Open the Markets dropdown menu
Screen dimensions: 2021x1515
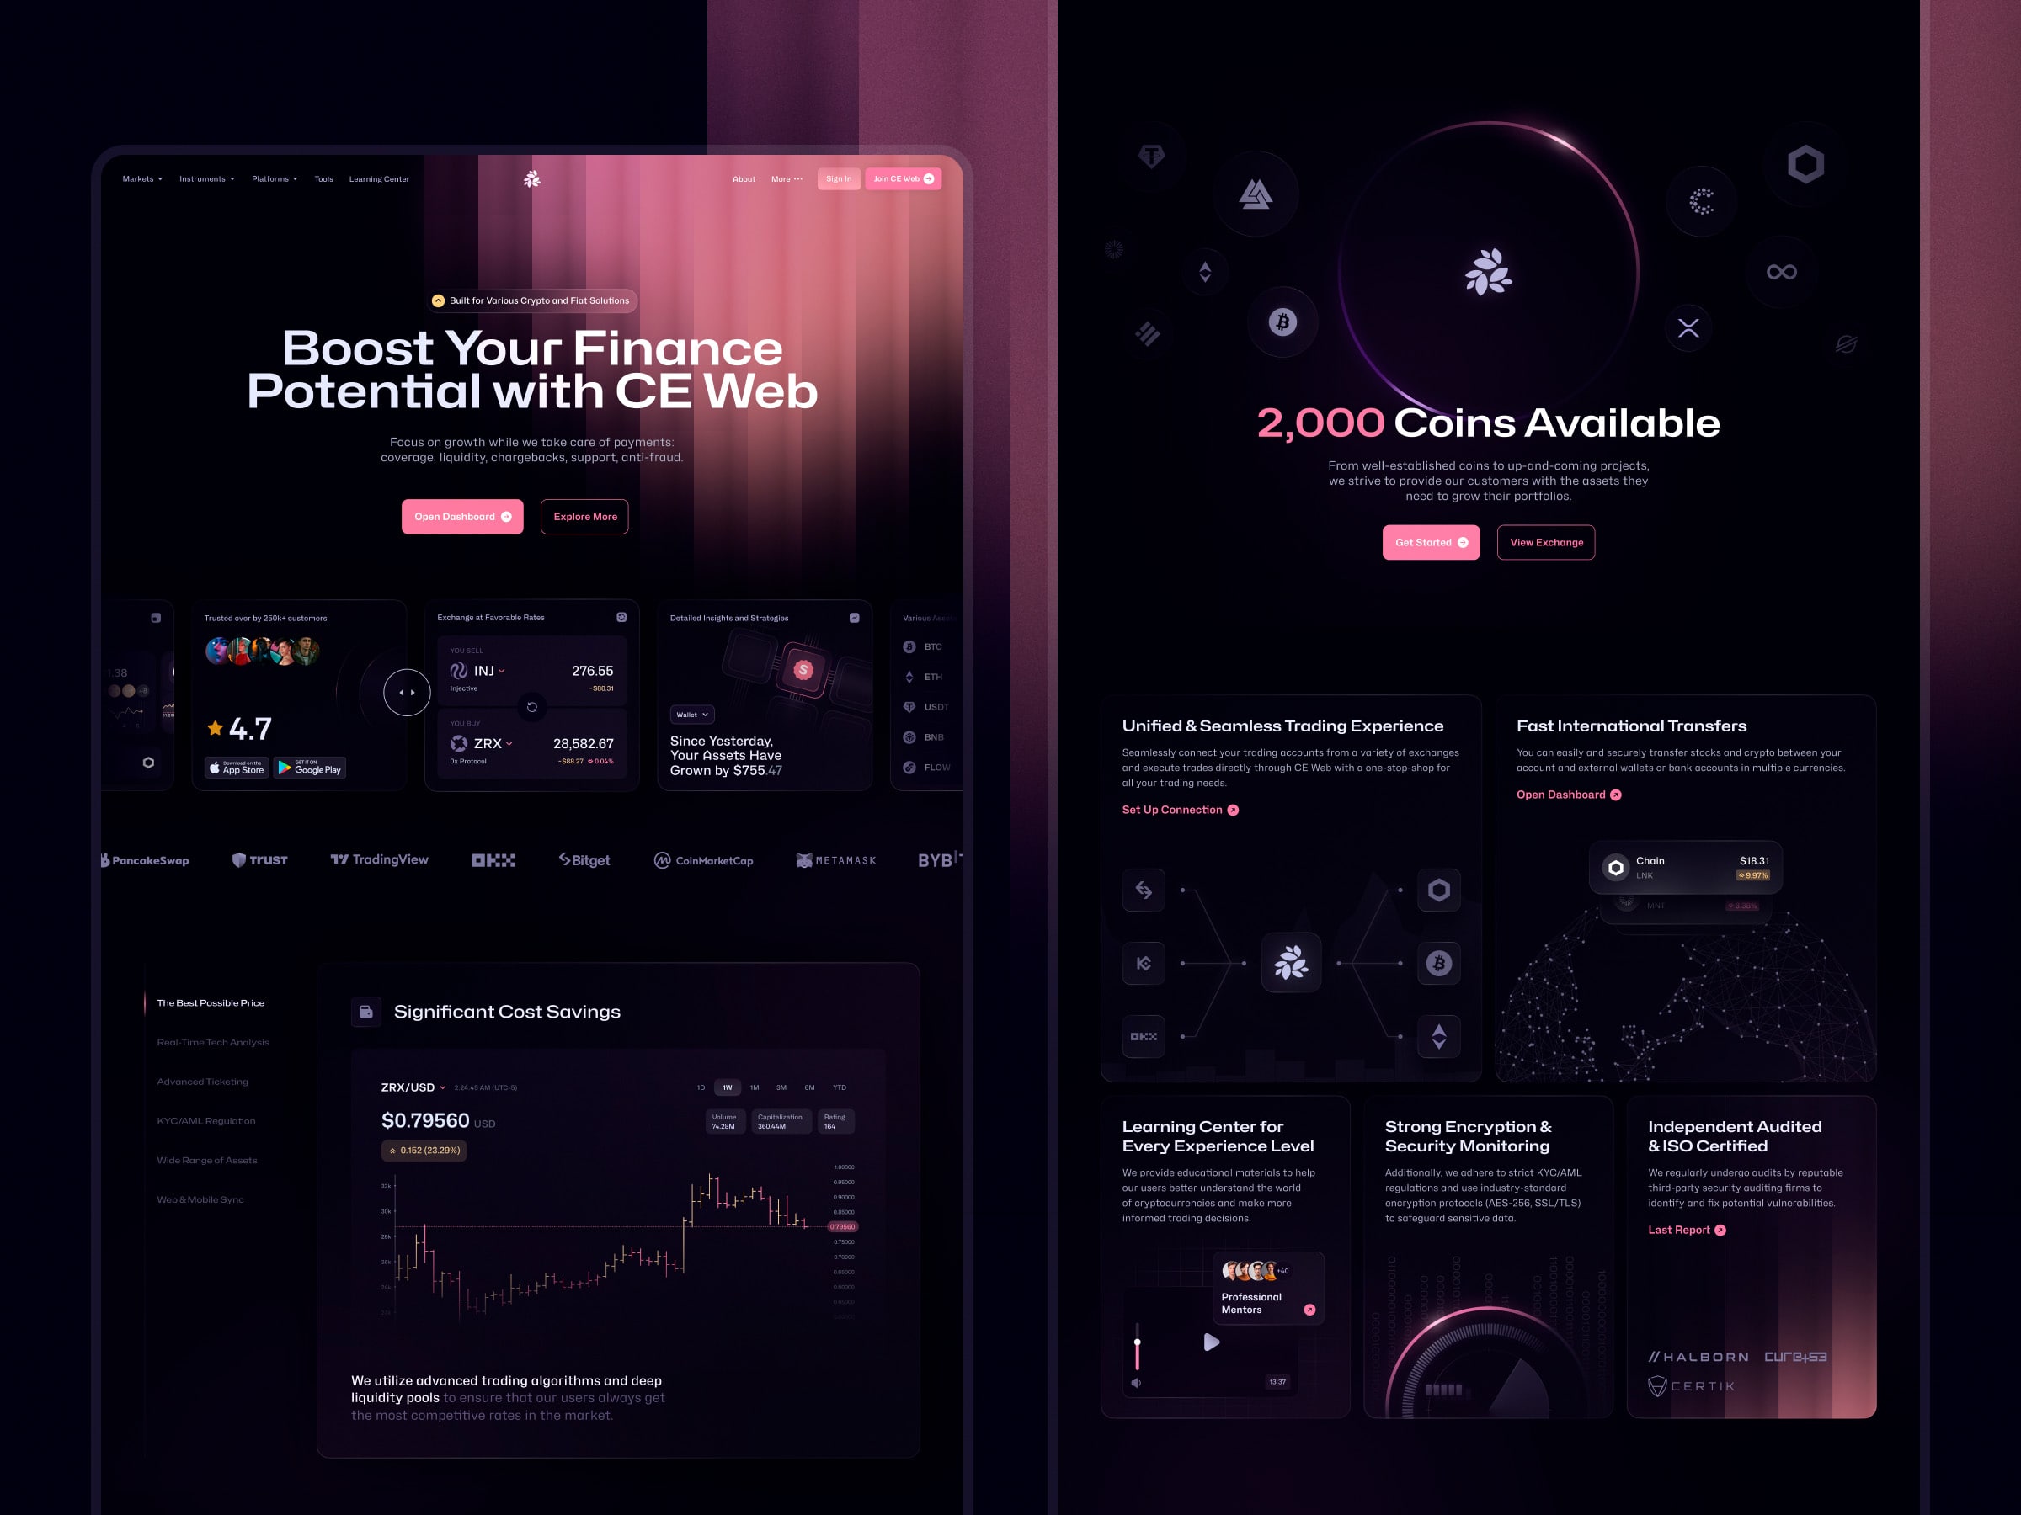[x=147, y=177]
